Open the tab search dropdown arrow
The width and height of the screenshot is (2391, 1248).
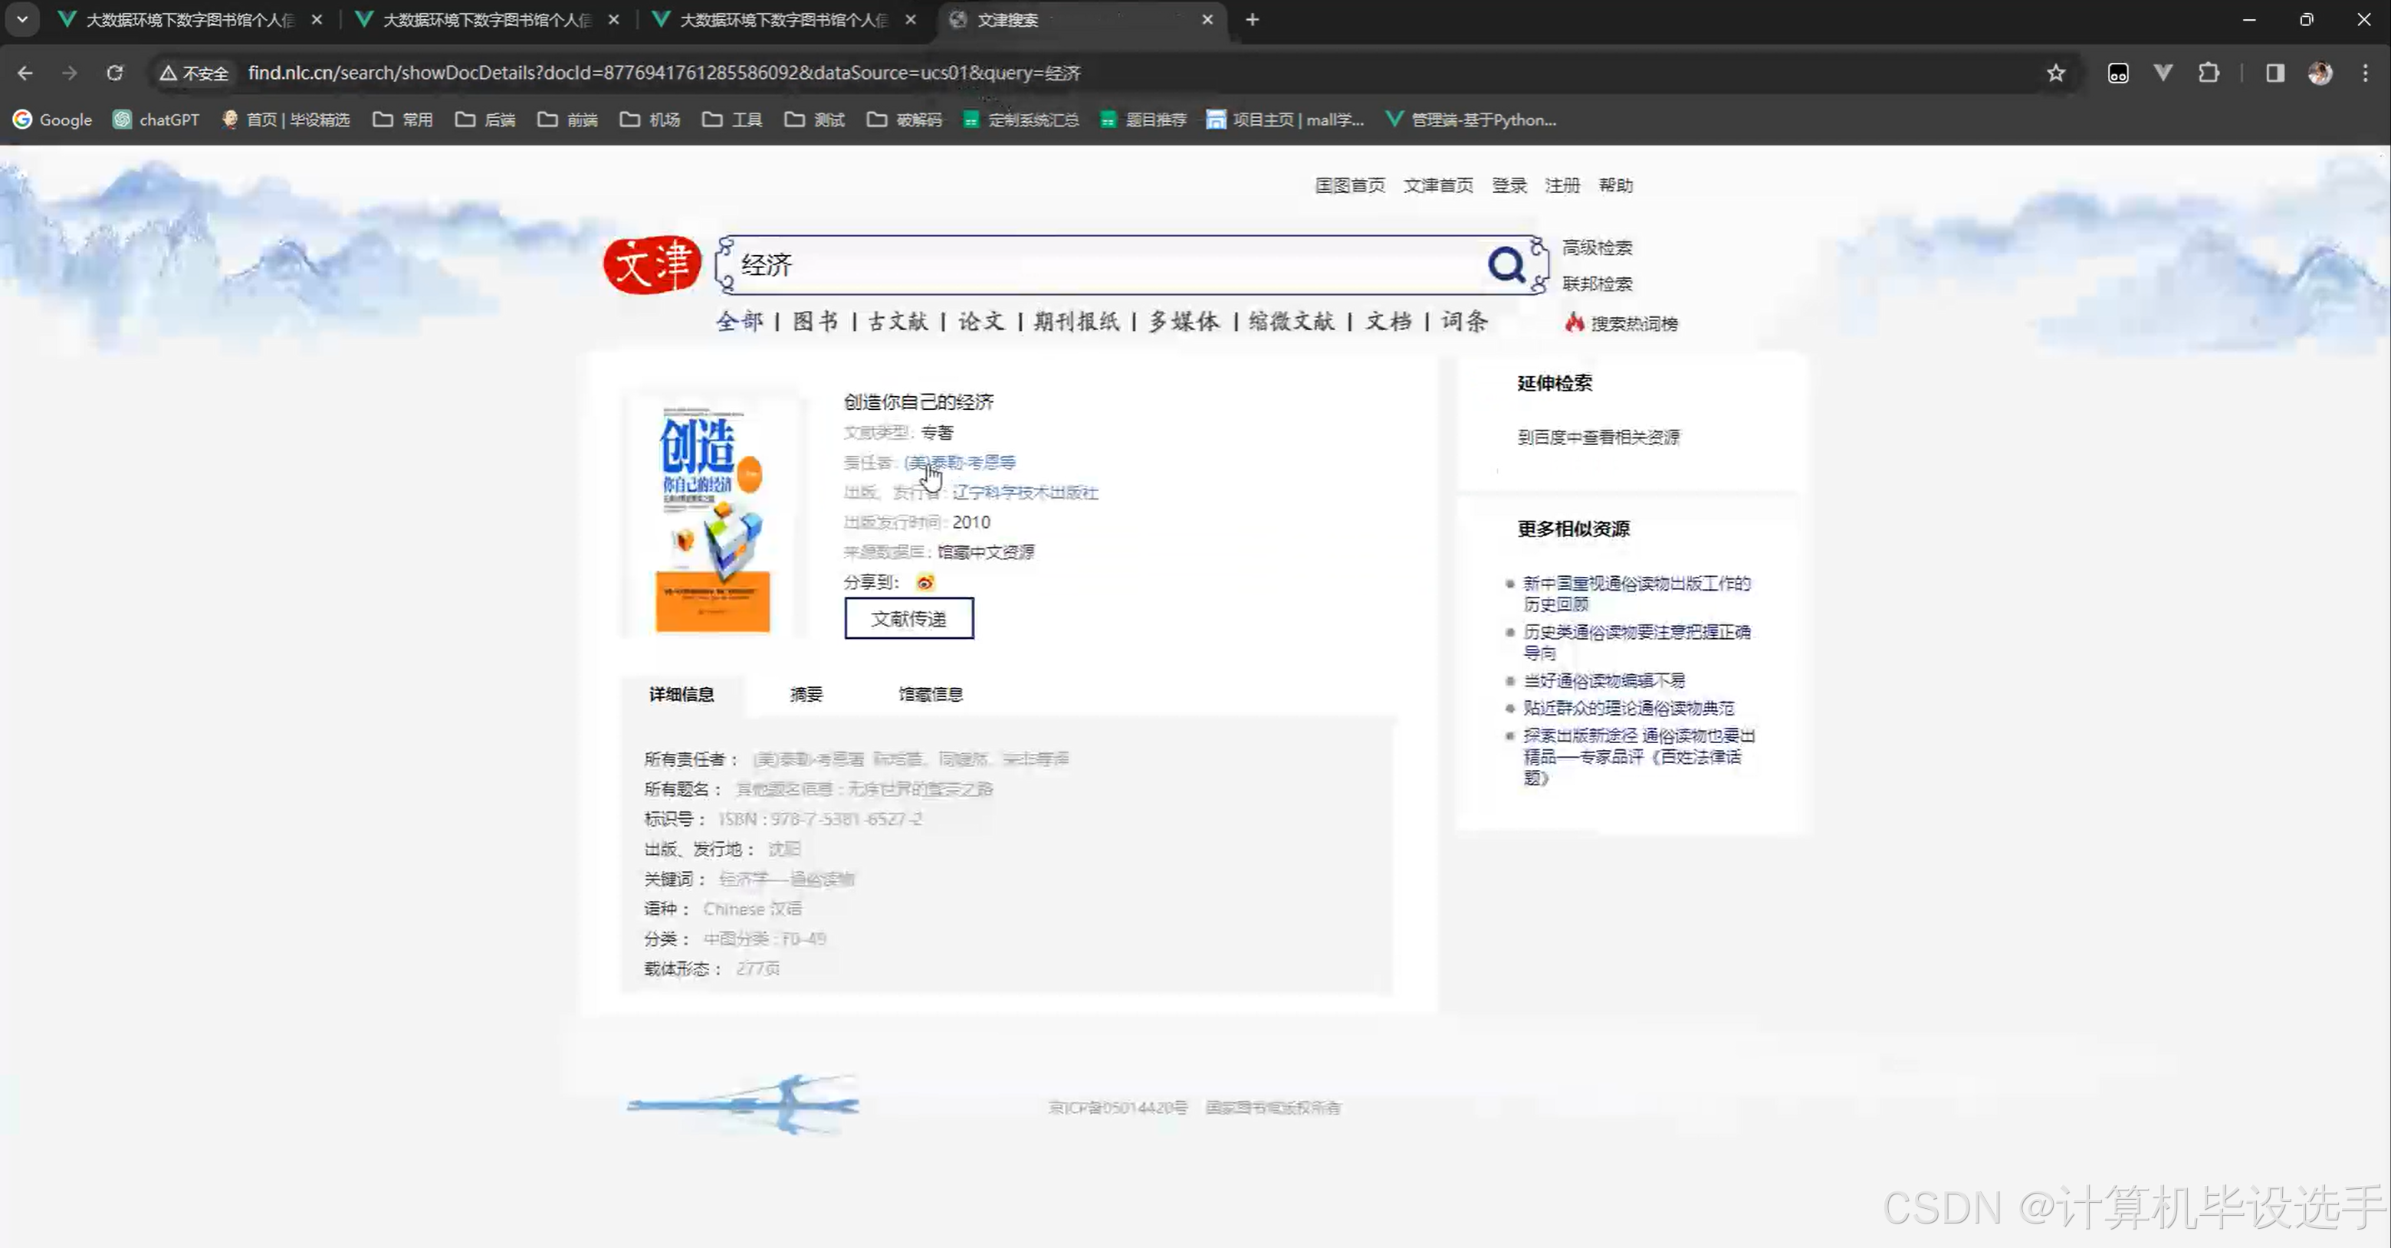(x=22, y=19)
